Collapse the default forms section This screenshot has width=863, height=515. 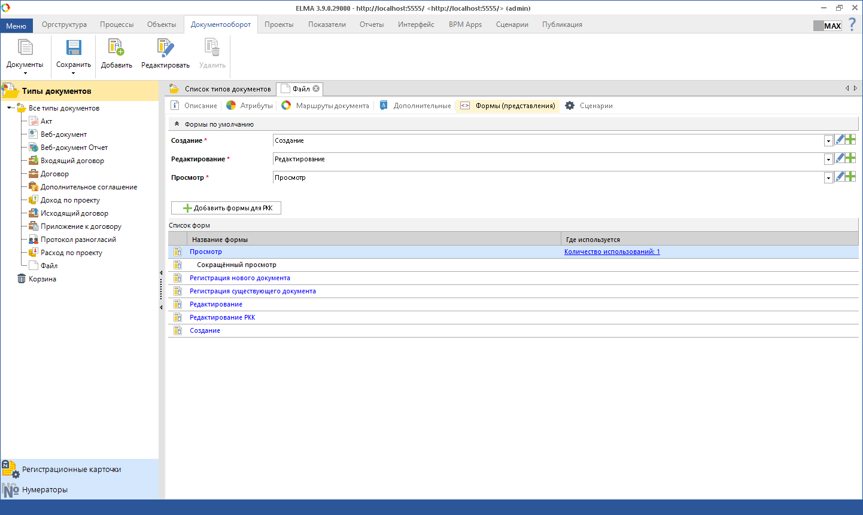pos(177,124)
